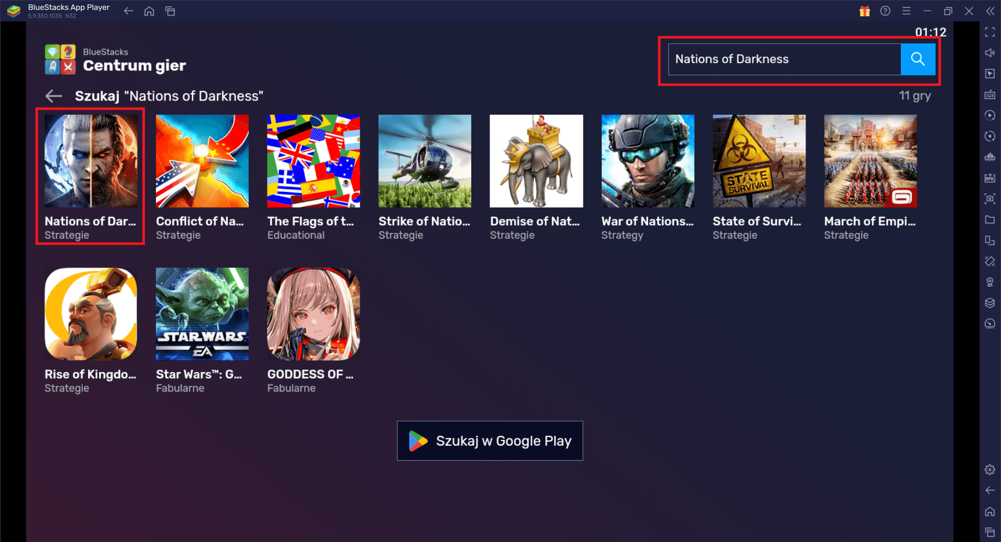The width and height of the screenshot is (1001, 542).
Task: Click the multi-instance devices sidebar icon
Action: click(990, 240)
